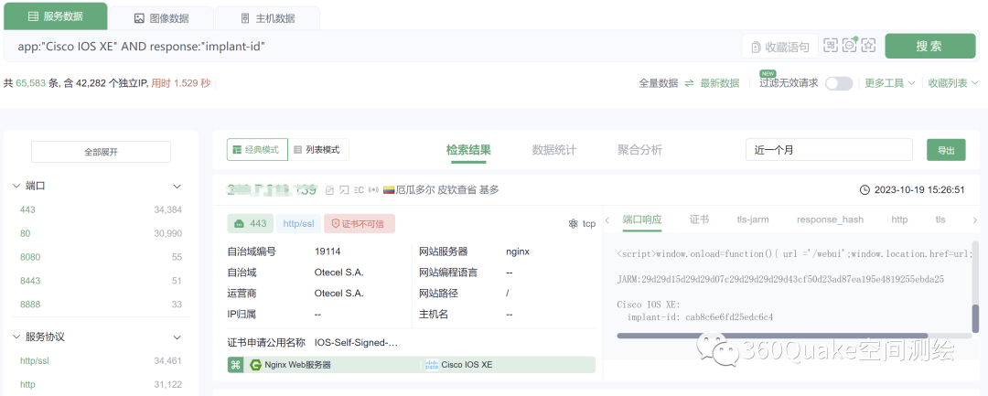Click the chat bubble icon with green dot

850,46
